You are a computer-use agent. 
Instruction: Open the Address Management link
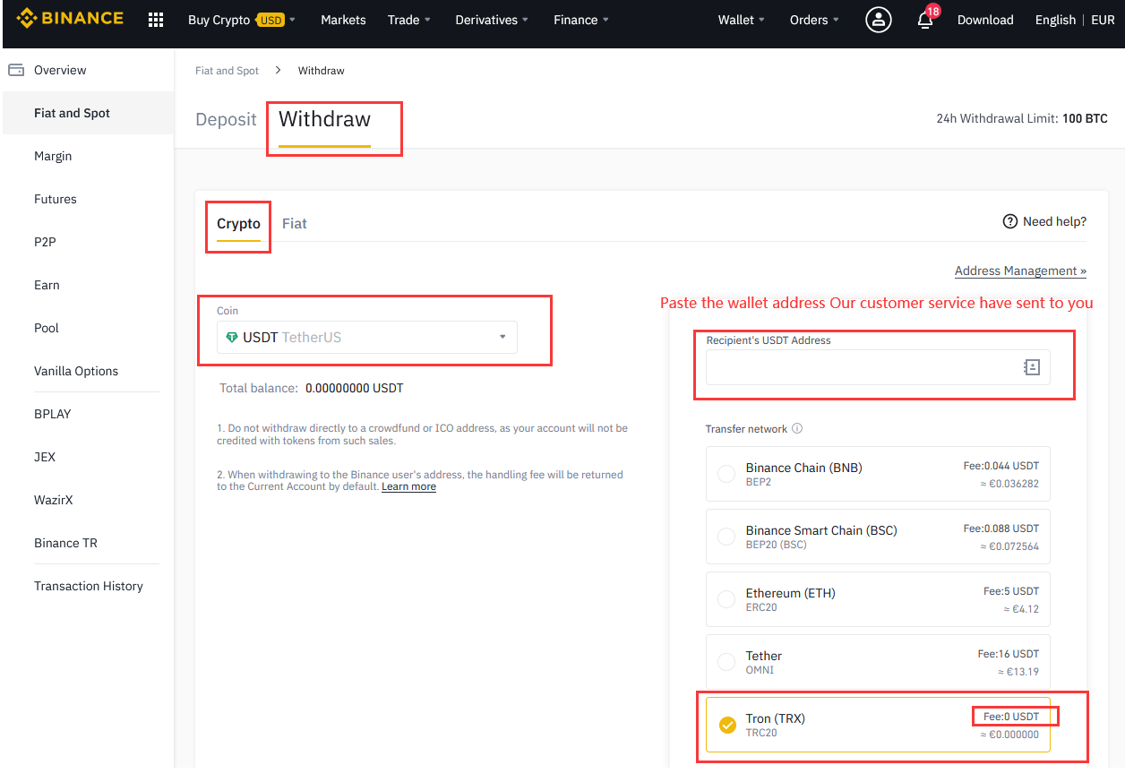(1020, 271)
